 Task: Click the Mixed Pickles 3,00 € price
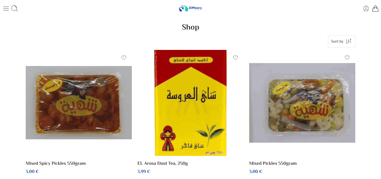click(256, 171)
